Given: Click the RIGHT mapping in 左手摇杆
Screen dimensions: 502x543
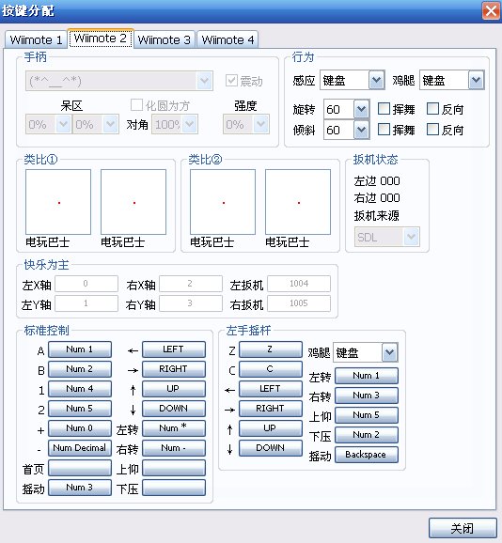Looking at the screenshot, I should click(x=271, y=409).
